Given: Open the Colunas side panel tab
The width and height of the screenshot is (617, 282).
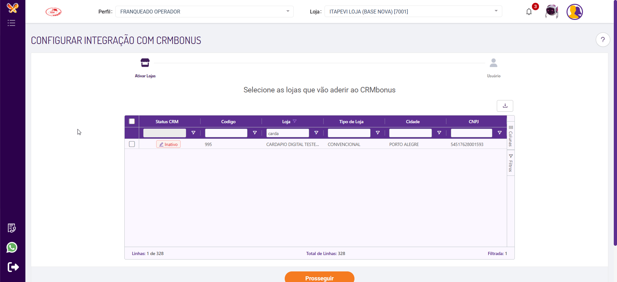Looking at the screenshot, I should coord(511,136).
